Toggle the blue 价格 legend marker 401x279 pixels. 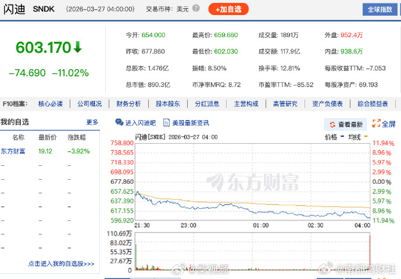342,136
